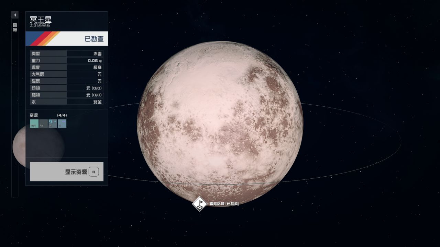Click the 冥王星 planet title
Viewport: 440px width, 247px height.
point(41,20)
